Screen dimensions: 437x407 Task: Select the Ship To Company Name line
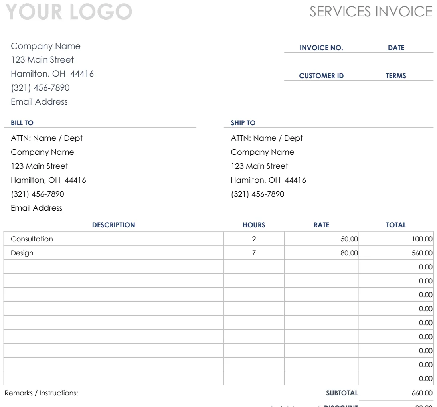[x=263, y=152]
